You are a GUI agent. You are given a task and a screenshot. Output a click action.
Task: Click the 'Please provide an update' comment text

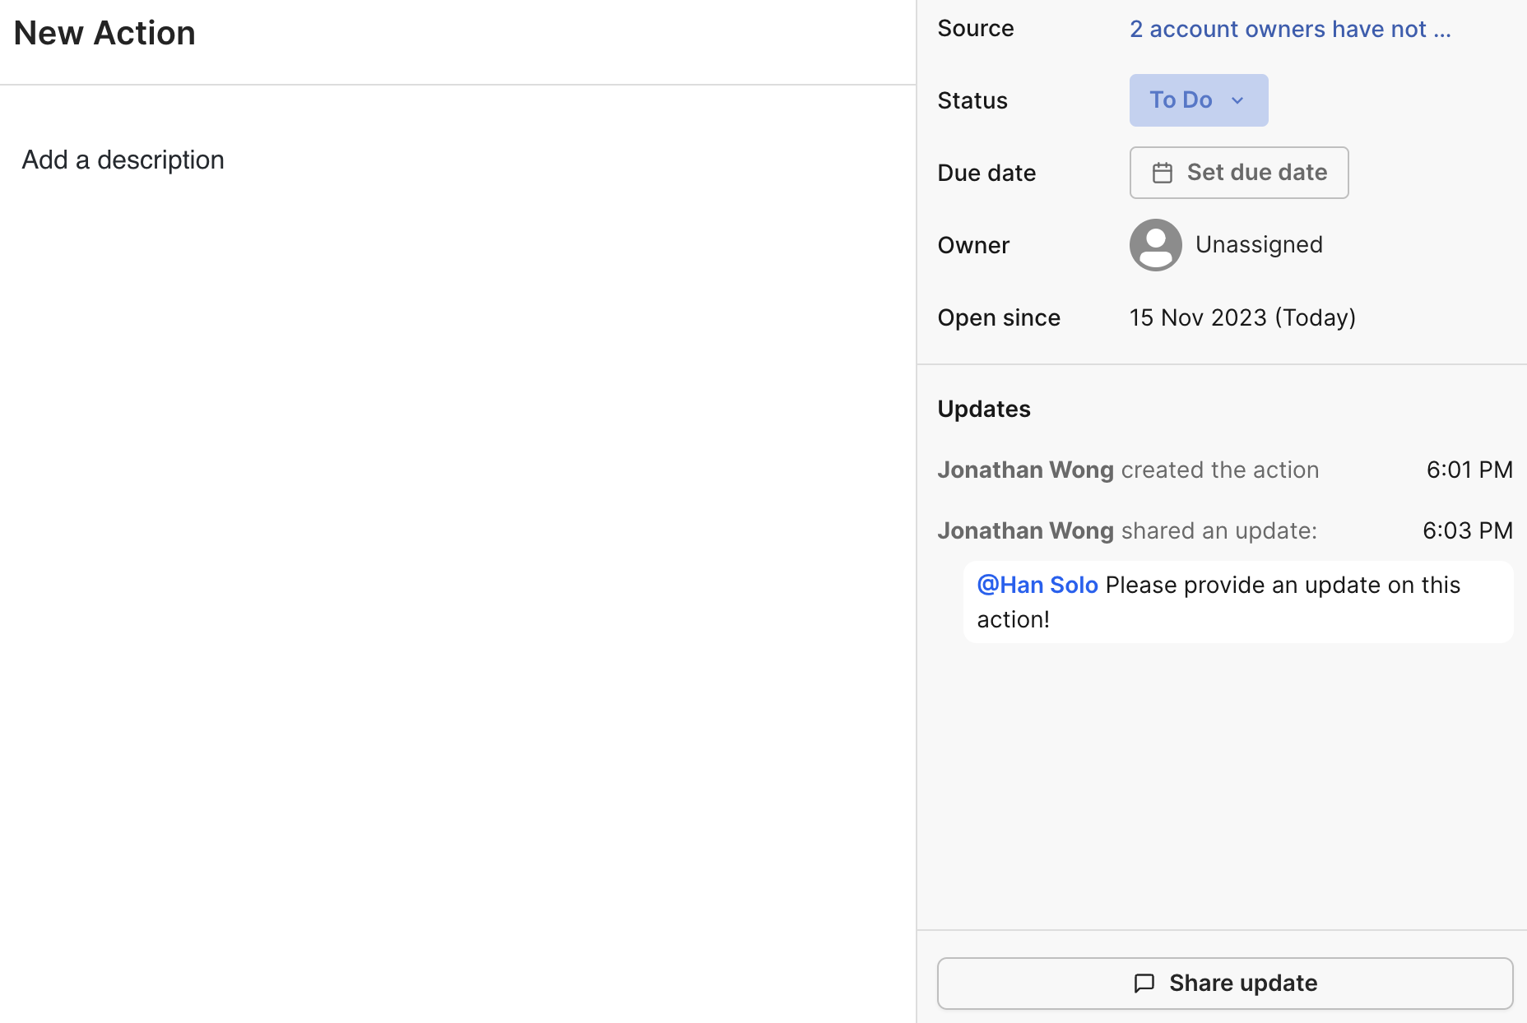point(1282,586)
